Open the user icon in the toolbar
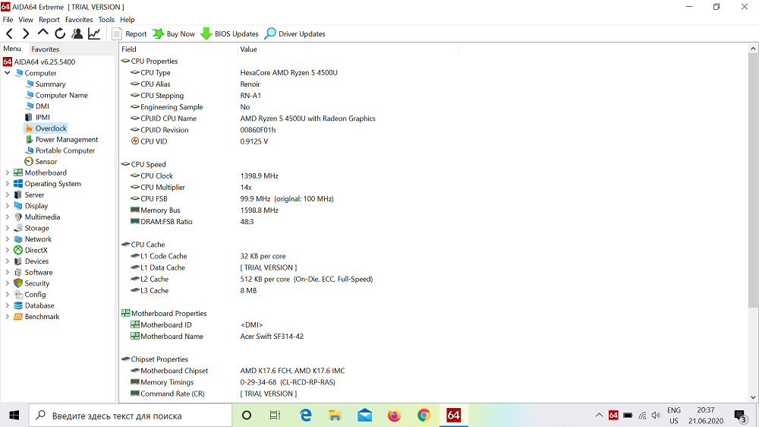Image resolution: width=759 pixels, height=427 pixels. point(77,33)
